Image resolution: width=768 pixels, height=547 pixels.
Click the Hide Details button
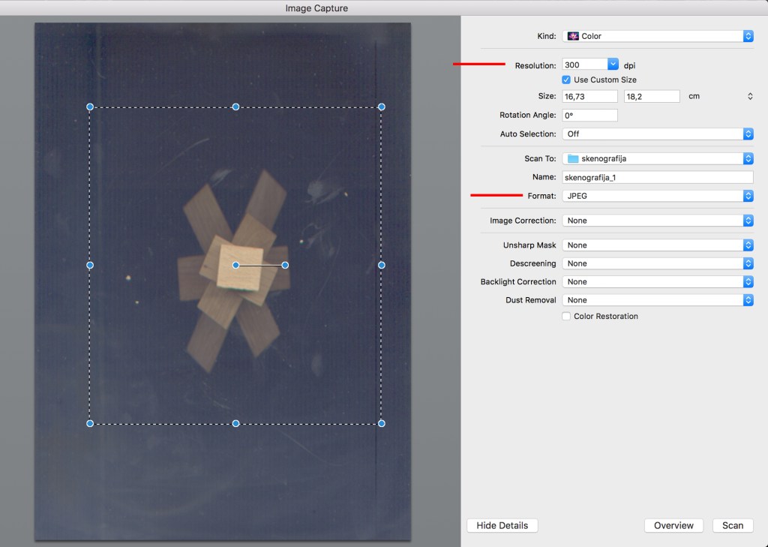502,525
